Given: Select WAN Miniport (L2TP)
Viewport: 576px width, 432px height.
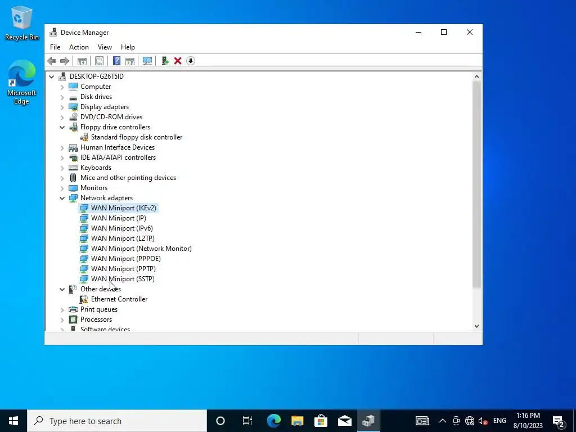Looking at the screenshot, I should pyautogui.click(x=123, y=238).
